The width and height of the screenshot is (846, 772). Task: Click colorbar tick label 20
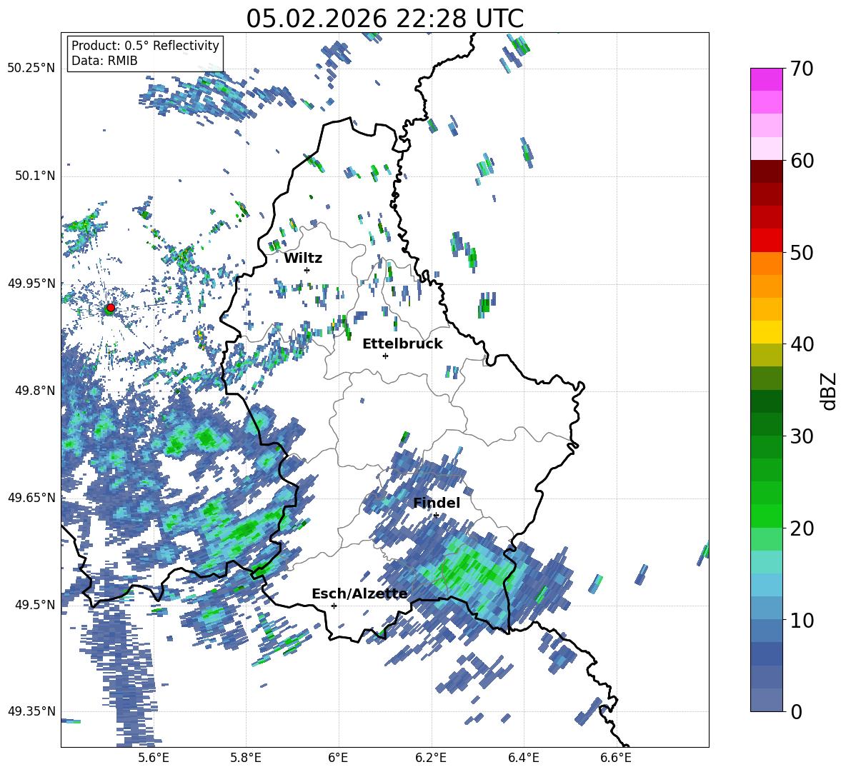click(x=802, y=528)
